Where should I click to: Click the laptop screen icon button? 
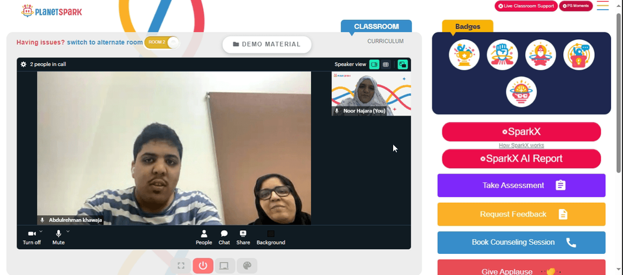coord(224,266)
